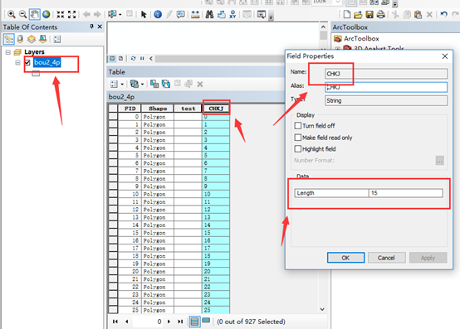The width and height of the screenshot is (460, 329).
Task: Go to last record in table
Action: click(x=180, y=322)
